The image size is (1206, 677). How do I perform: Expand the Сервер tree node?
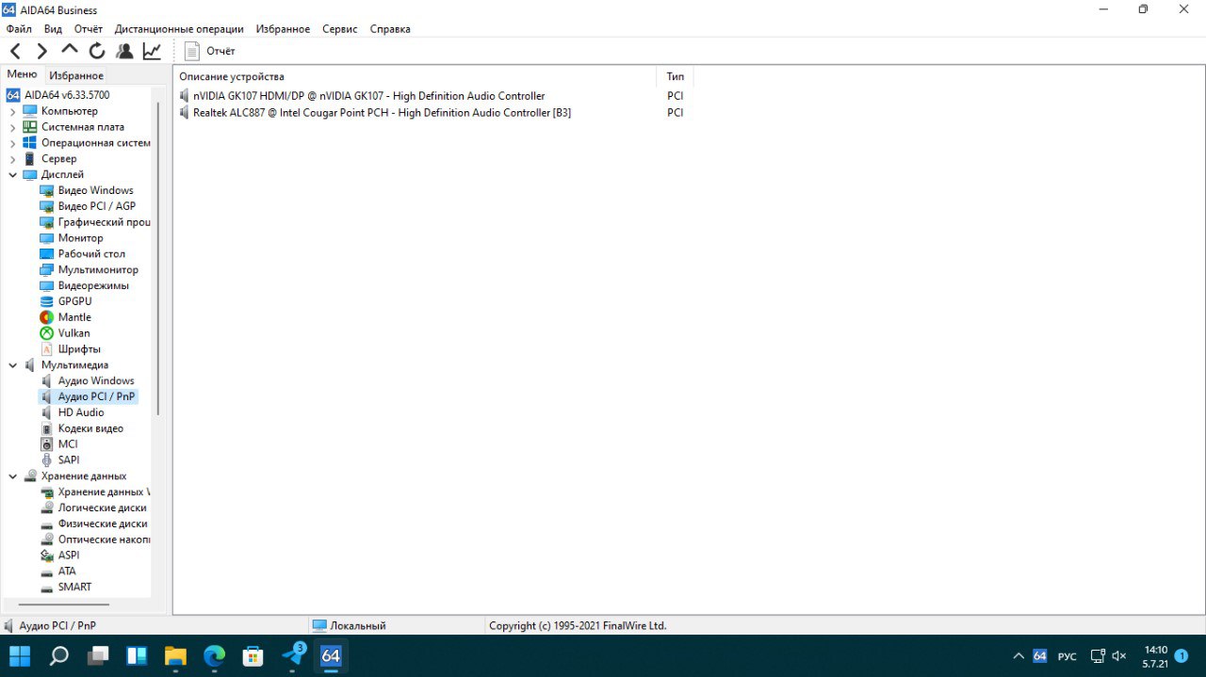click(13, 159)
